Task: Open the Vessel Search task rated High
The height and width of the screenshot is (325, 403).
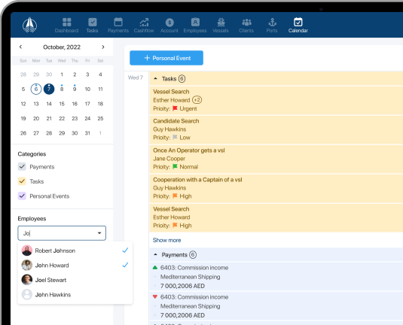Action: (x=276, y=217)
